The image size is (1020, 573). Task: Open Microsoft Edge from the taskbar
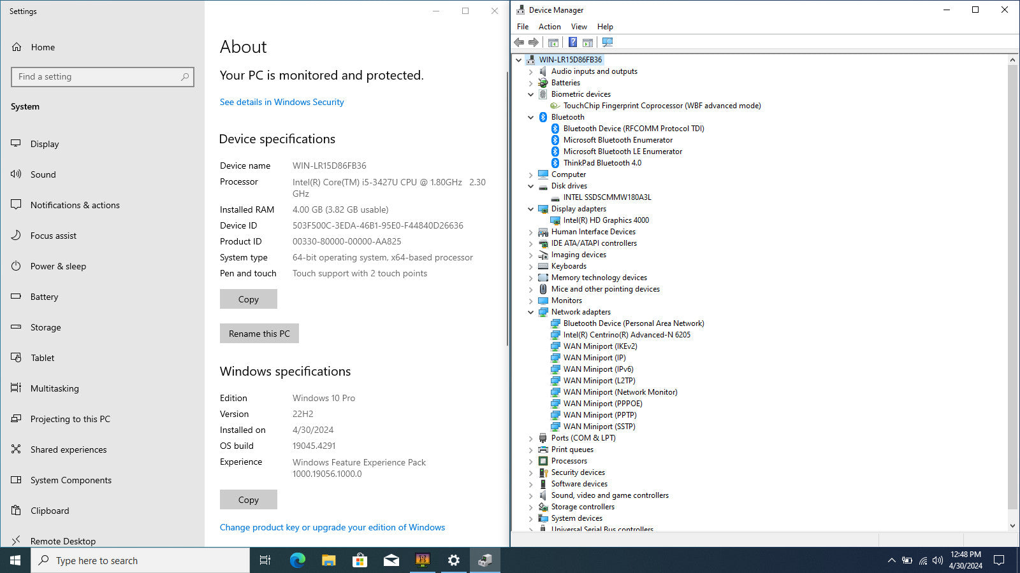(x=297, y=560)
